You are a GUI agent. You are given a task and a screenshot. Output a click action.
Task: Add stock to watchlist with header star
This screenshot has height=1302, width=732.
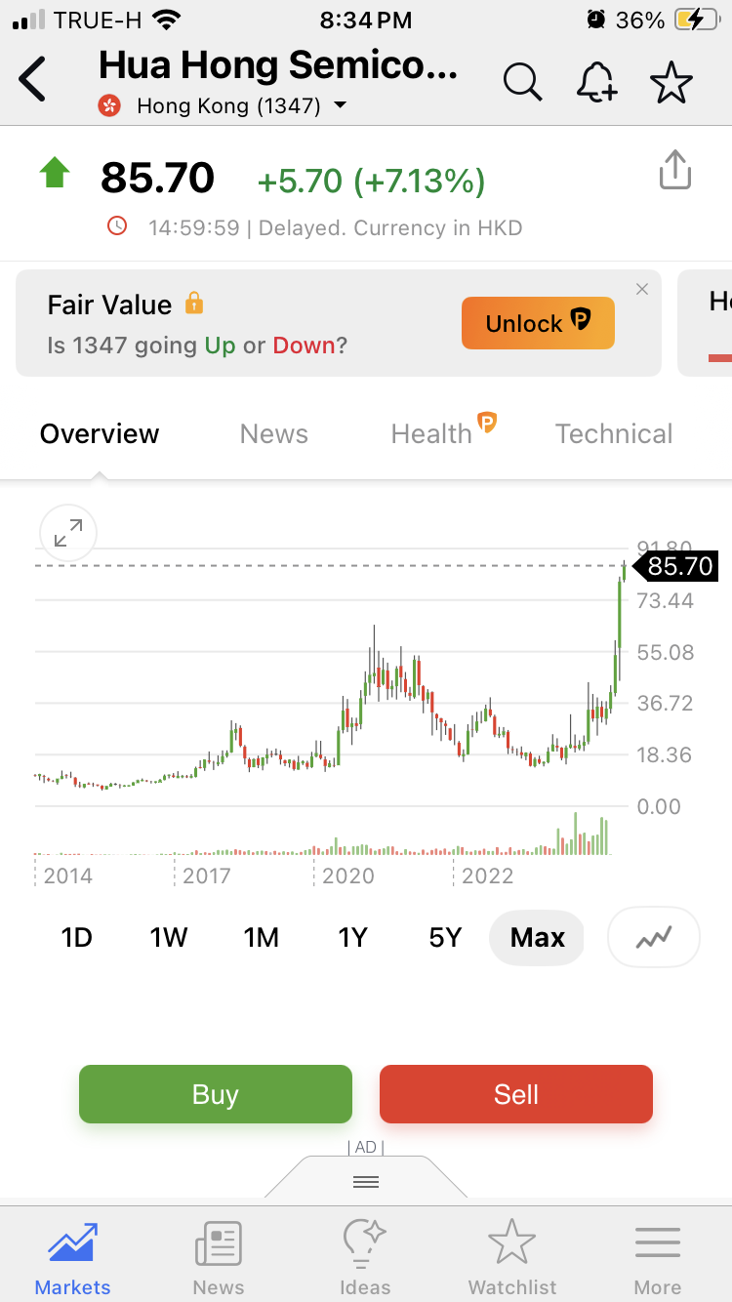[x=671, y=82]
